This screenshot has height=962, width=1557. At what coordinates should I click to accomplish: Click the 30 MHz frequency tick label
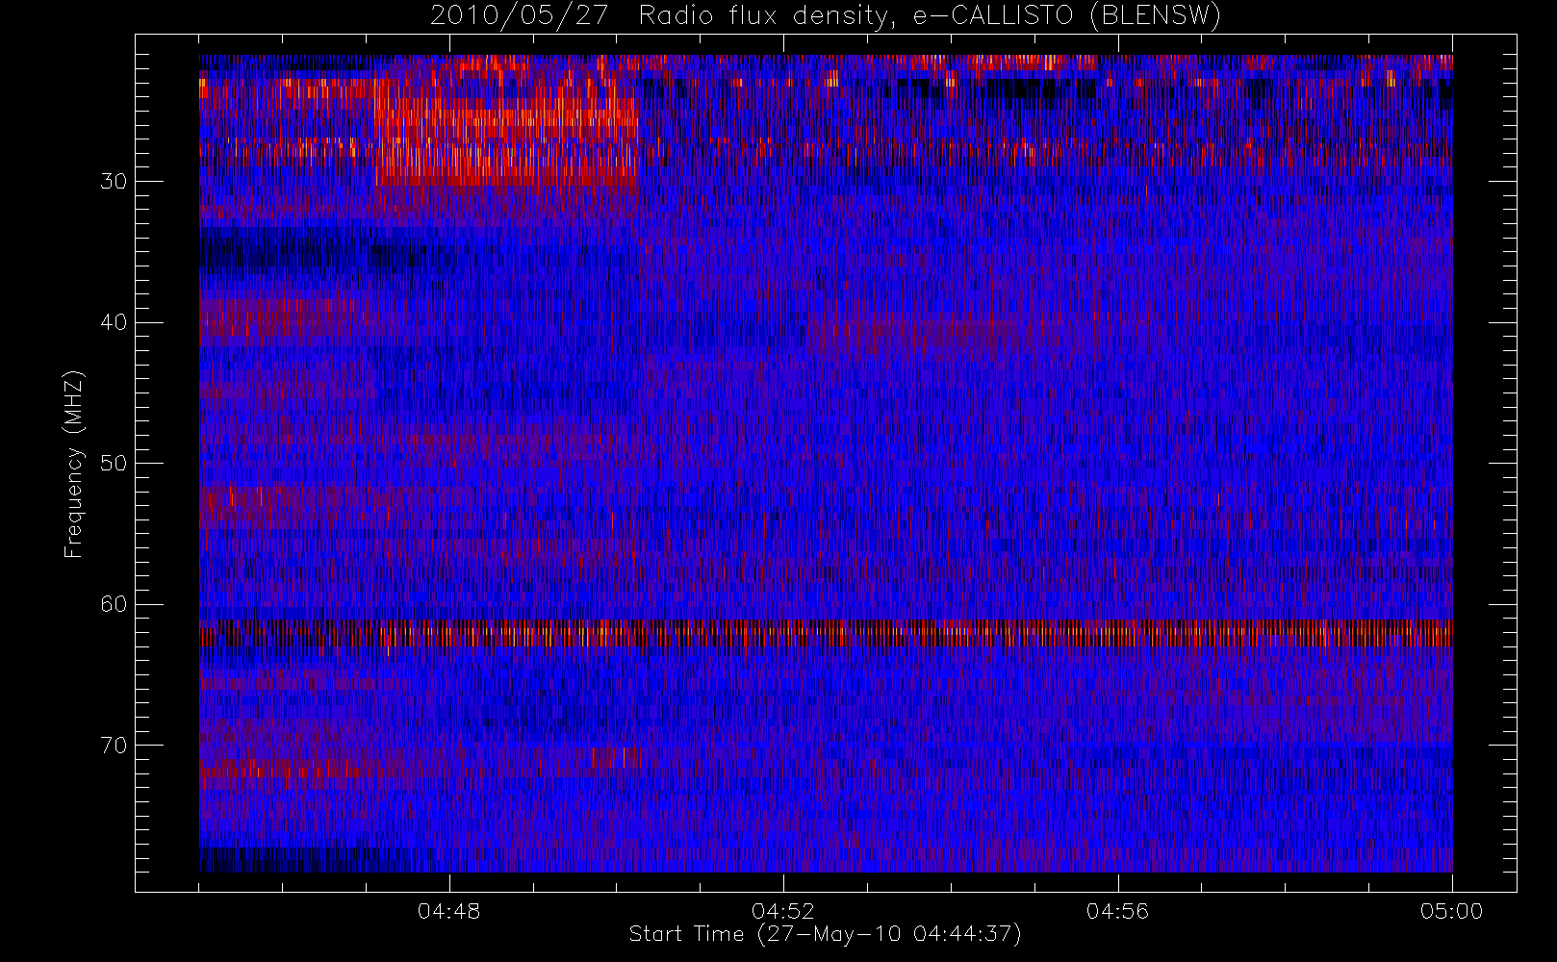114,182
